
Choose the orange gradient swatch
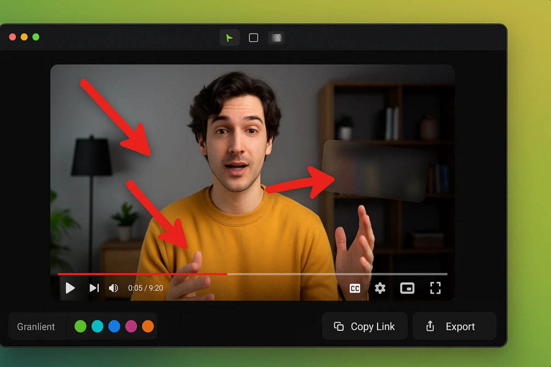point(148,326)
